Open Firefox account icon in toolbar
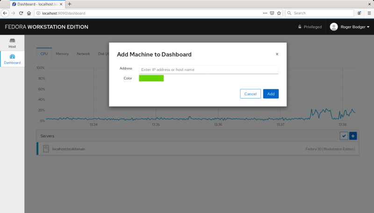Screen dimensions: 374x213 click(359, 13)
